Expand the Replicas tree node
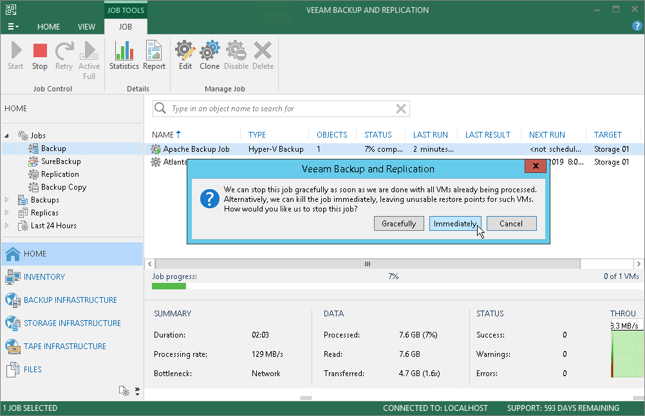The height and width of the screenshot is (416, 645). (6, 213)
